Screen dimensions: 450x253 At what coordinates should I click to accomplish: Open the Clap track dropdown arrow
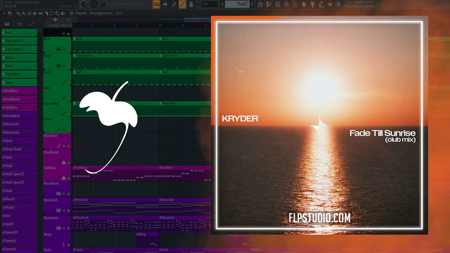[x=64, y=66]
